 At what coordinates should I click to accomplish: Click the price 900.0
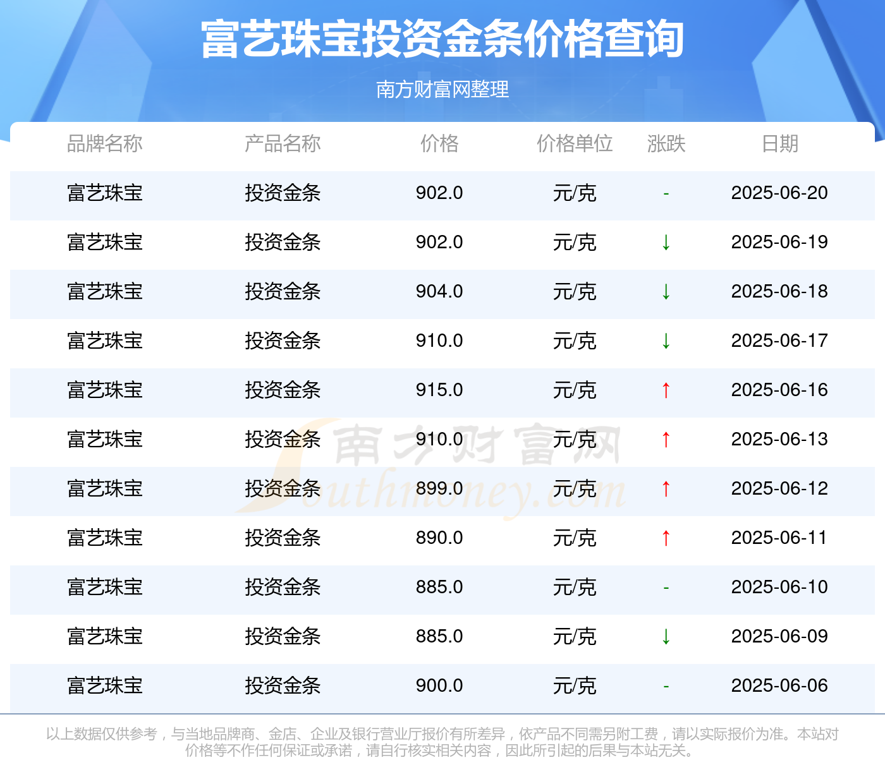(439, 685)
